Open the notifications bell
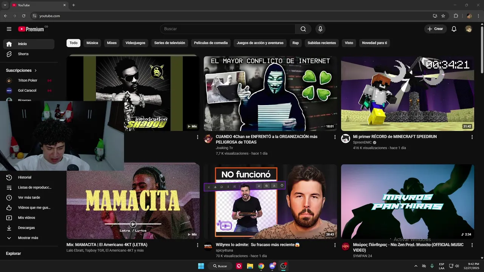484x272 pixels. click(x=454, y=29)
